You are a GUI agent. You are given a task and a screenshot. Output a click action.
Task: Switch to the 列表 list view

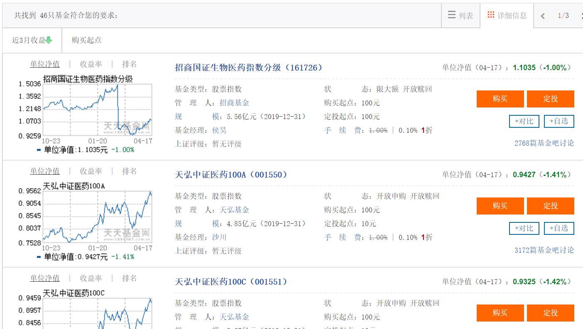coord(460,15)
